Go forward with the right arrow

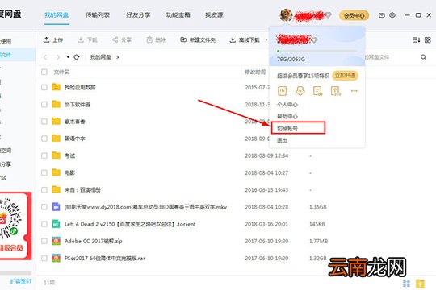(x=58, y=57)
